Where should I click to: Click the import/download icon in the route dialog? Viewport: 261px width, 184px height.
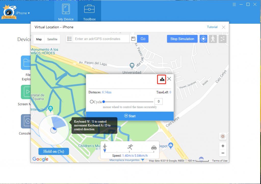pos(162,79)
